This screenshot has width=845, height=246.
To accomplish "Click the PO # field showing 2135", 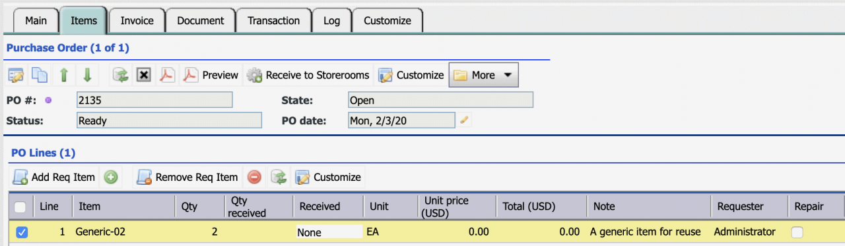I will [x=154, y=100].
